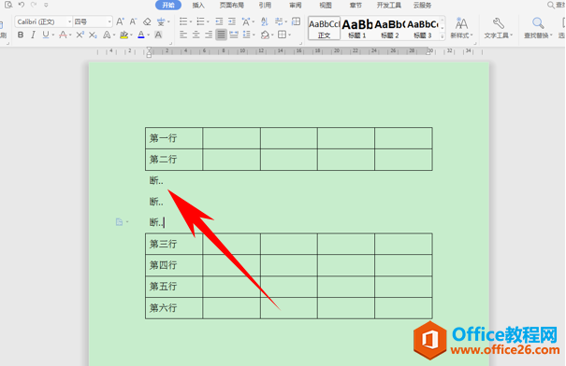Apply the 标题 1 style
Image resolution: width=566 pixels, height=366 pixels.
tap(357, 28)
